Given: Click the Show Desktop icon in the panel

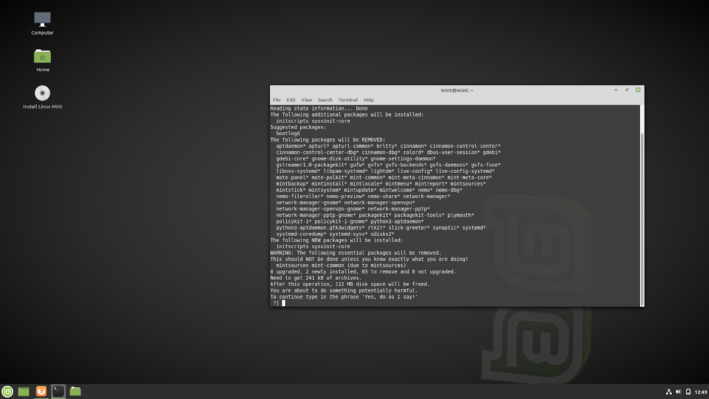Looking at the screenshot, I should click(23, 391).
